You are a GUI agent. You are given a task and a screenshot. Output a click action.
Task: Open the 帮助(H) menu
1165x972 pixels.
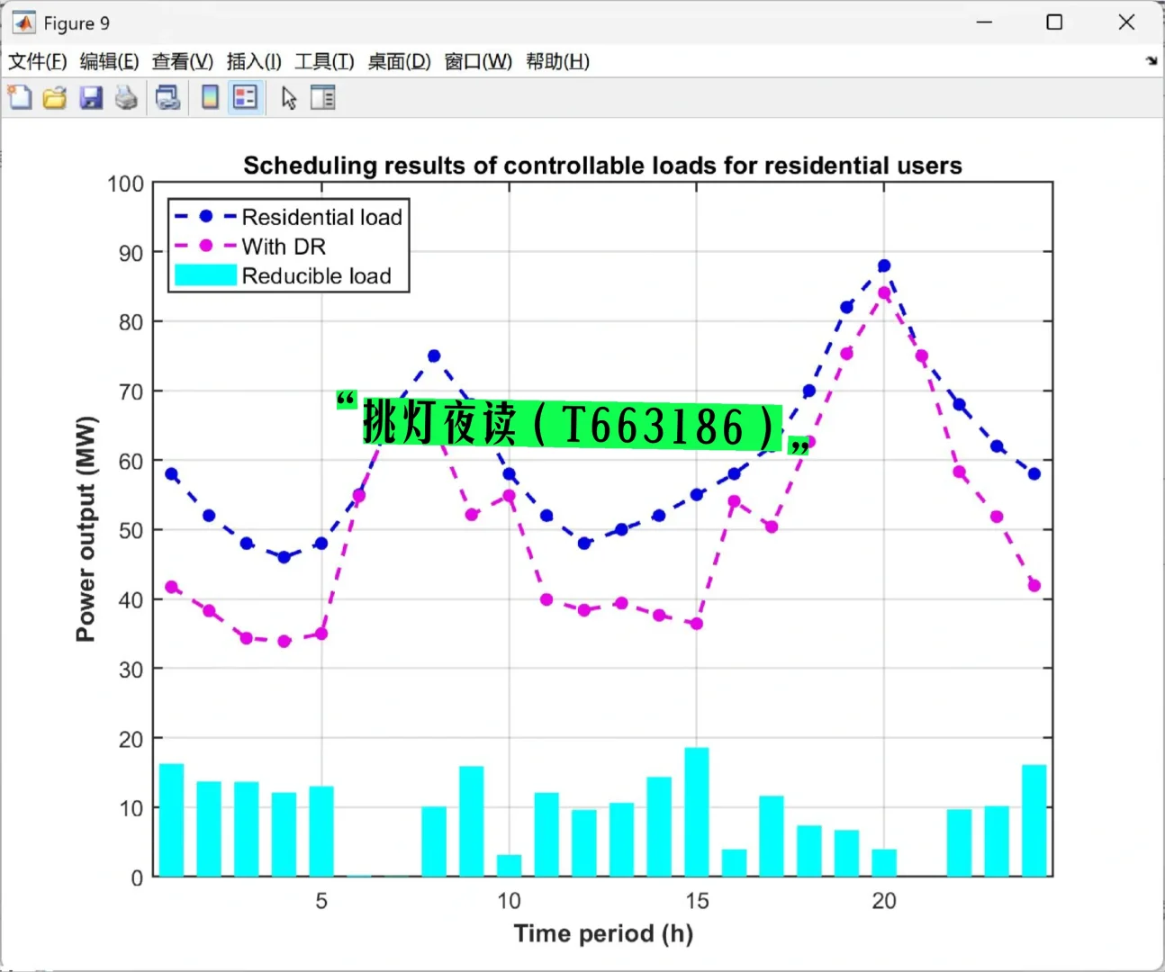point(557,61)
